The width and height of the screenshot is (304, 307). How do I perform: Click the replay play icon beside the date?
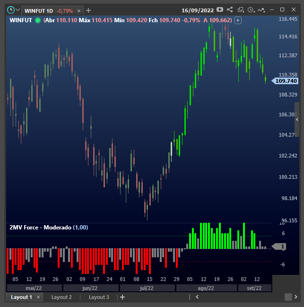tap(220, 9)
